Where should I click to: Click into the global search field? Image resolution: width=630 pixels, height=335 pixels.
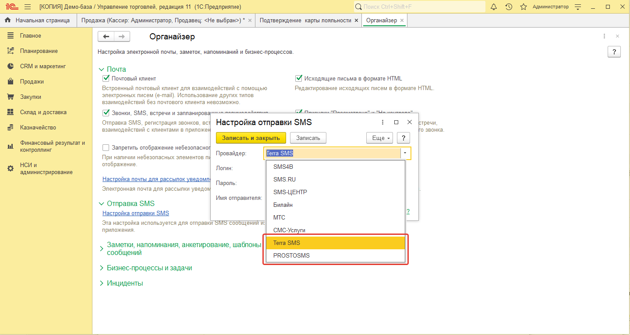[x=420, y=7]
